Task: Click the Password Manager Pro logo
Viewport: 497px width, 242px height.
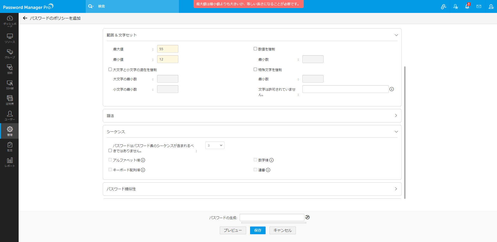Action: point(28,6)
